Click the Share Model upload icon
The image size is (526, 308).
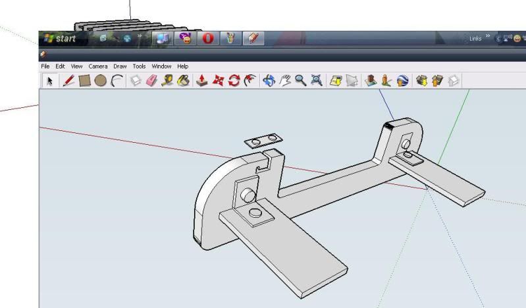point(437,81)
